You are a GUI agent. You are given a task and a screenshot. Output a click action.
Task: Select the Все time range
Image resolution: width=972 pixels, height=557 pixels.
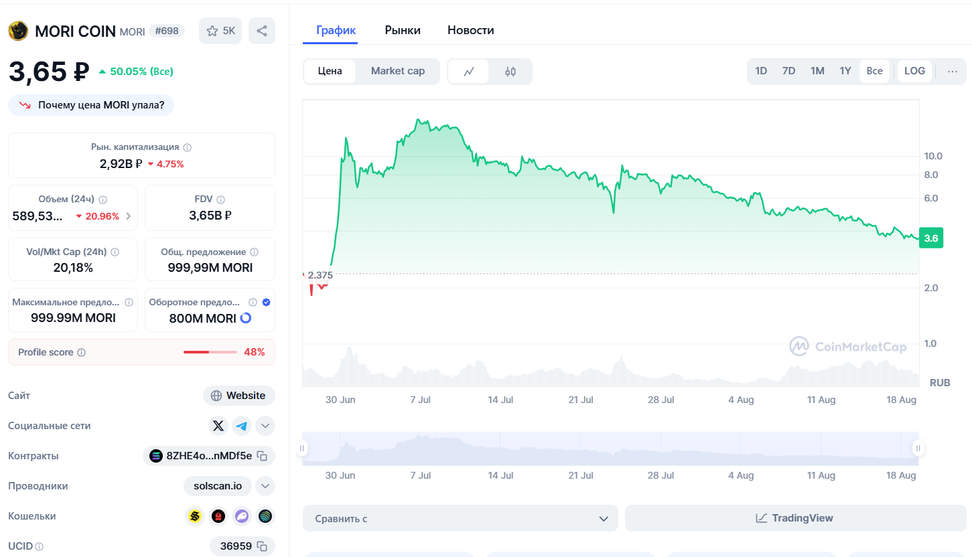874,71
